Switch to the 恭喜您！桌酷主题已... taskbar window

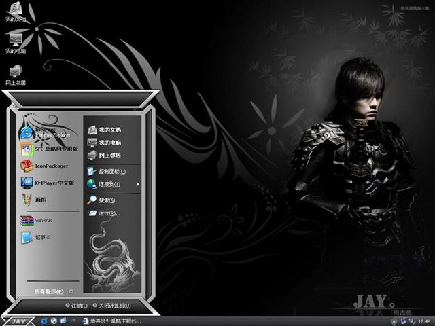click(x=111, y=321)
